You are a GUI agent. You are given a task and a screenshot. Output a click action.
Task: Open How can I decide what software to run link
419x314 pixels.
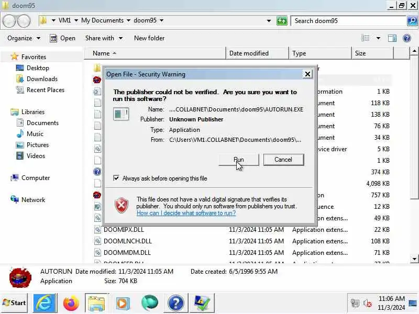point(186,213)
